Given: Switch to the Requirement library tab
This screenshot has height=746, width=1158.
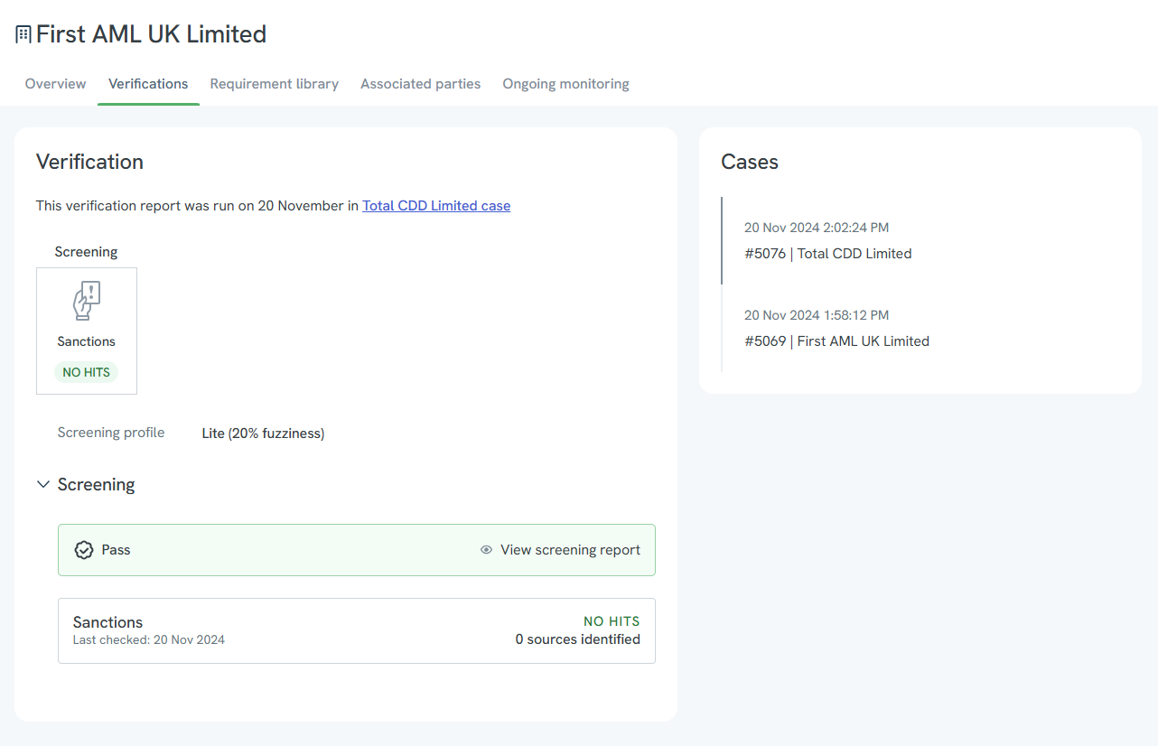Looking at the screenshot, I should (x=275, y=84).
